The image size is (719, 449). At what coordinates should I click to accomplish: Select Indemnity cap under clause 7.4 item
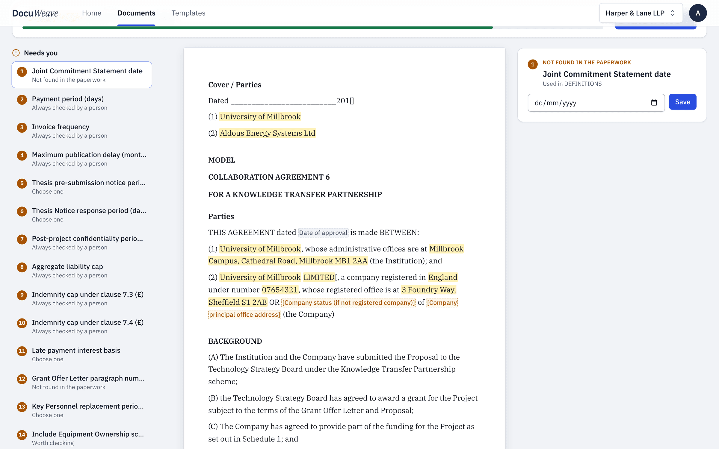[x=82, y=326]
